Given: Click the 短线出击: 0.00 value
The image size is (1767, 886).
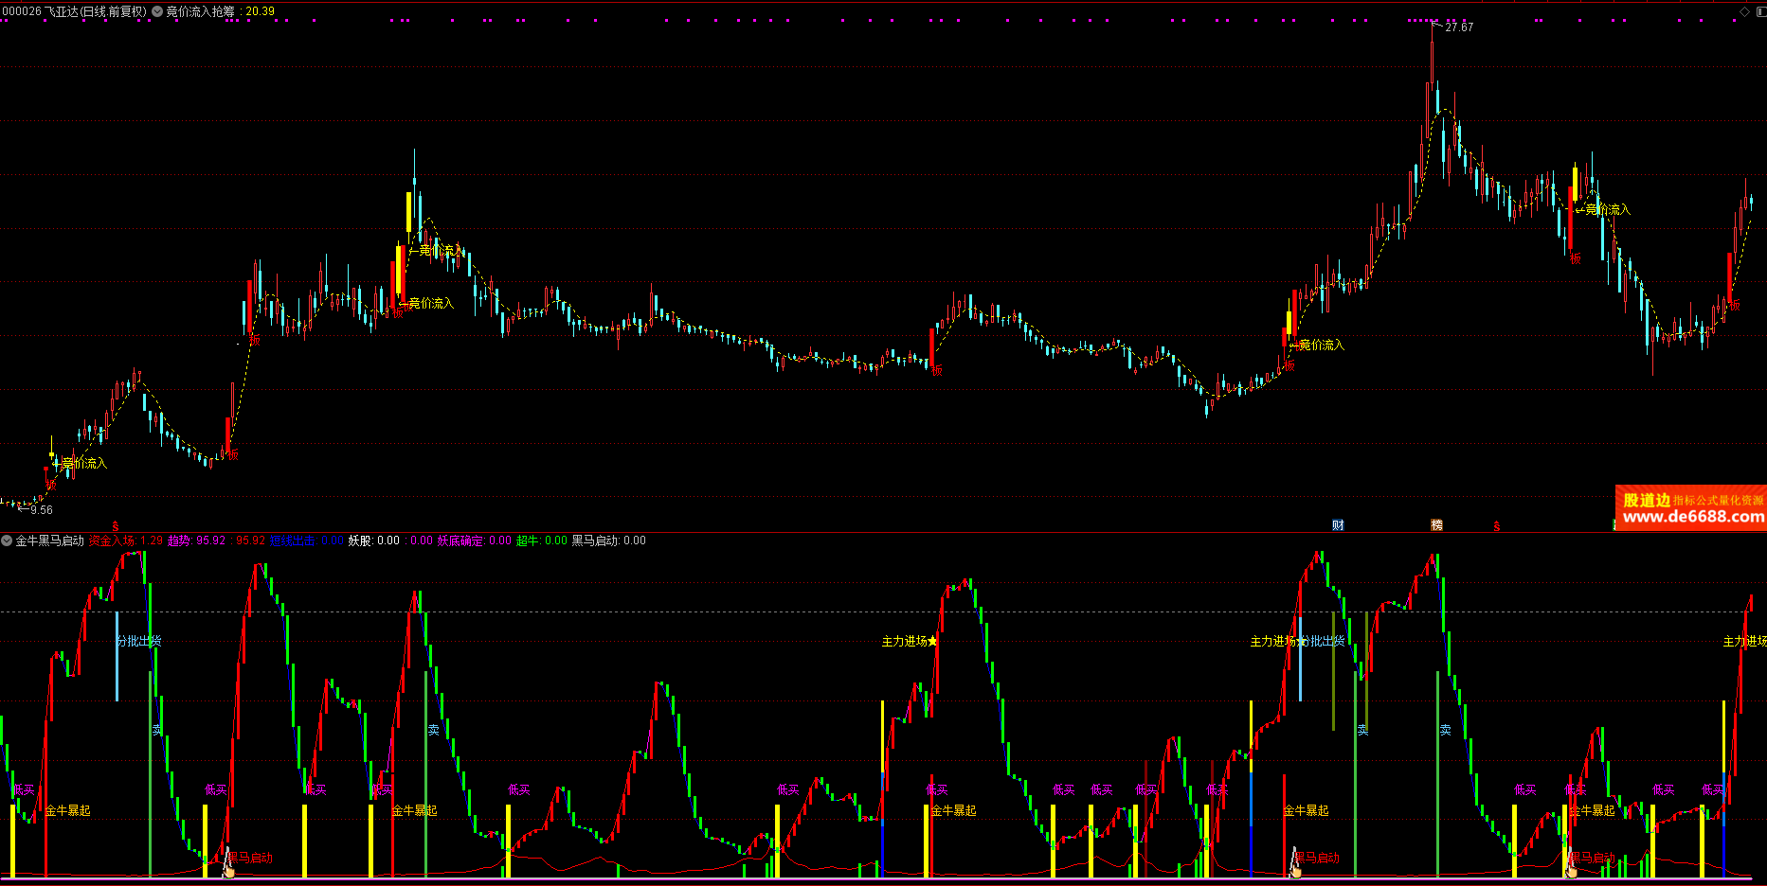Looking at the screenshot, I should click(307, 540).
